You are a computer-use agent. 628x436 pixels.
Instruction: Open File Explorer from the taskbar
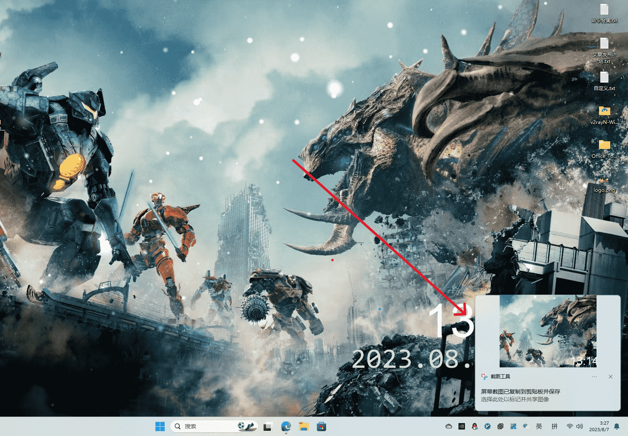pos(304,426)
